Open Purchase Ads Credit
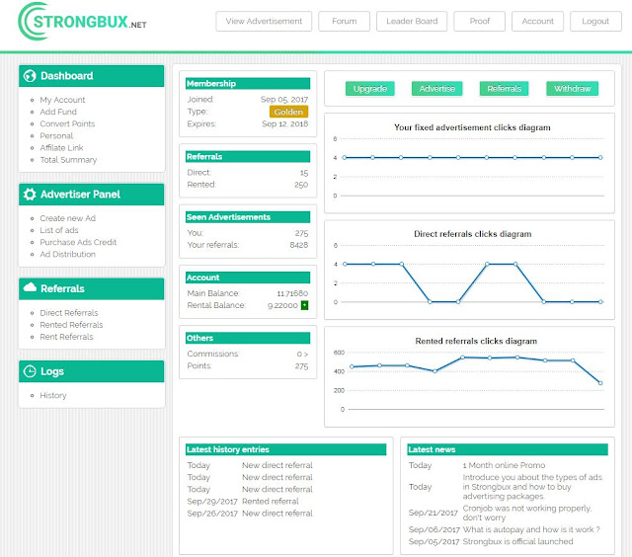632x557 pixels. 78,242
